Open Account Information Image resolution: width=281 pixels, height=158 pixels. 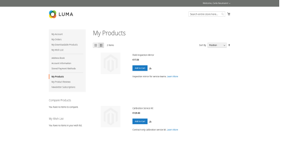pyautogui.click(x=61, y=63)
